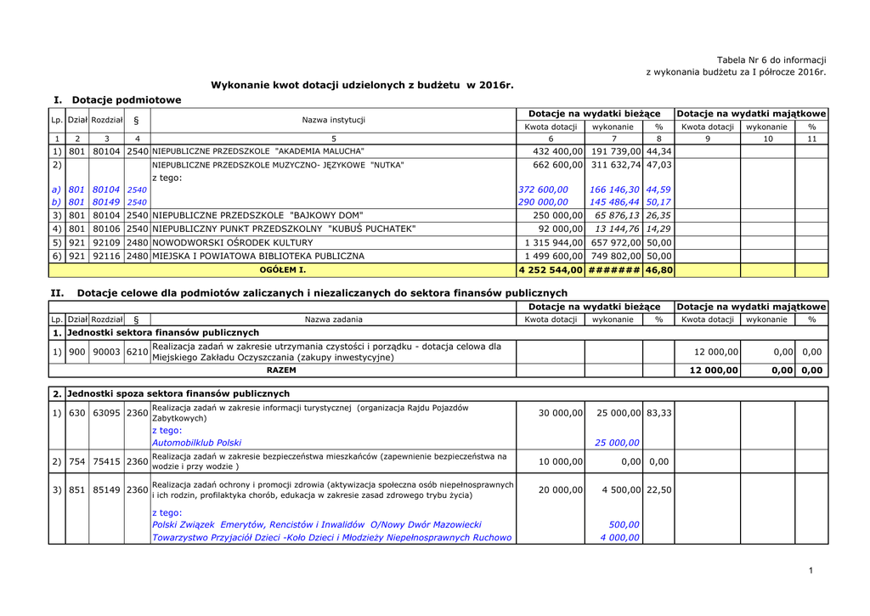Click the blue "Polski Związek Emerytów" entry
Image resolution: width=870 pixels, height=616 pixels.
coord(317,525)
